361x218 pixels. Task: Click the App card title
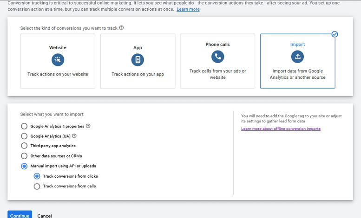[x=138, y=48]
